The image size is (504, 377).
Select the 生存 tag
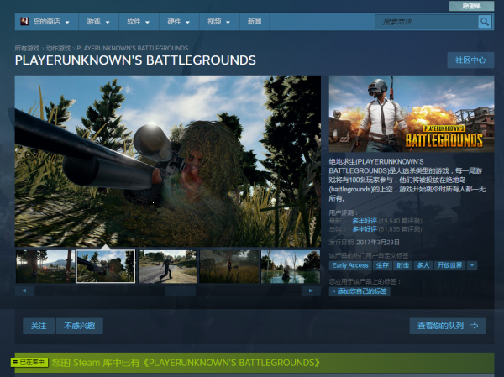pyautogui.click(x=382, y=265)
